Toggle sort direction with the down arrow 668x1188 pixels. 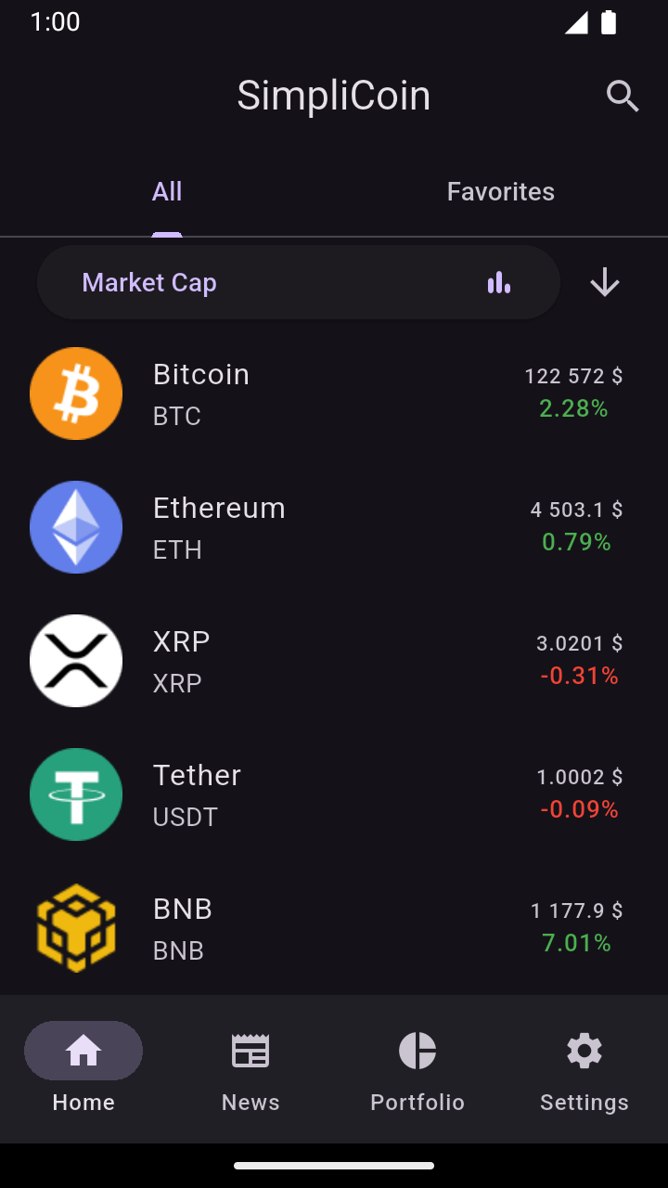coord(605,282)
